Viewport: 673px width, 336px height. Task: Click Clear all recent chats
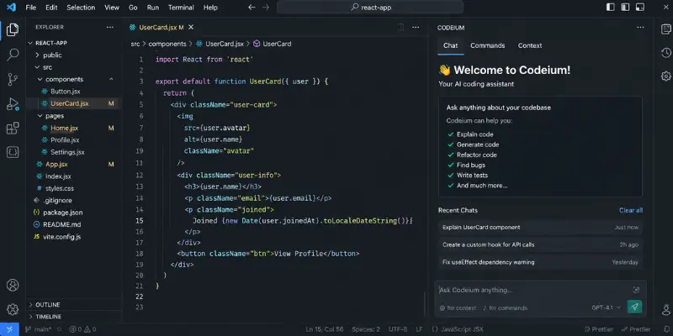[630, 210]
